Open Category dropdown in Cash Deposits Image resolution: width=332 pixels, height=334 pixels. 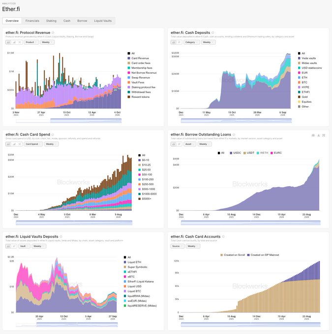coord(191,42)
